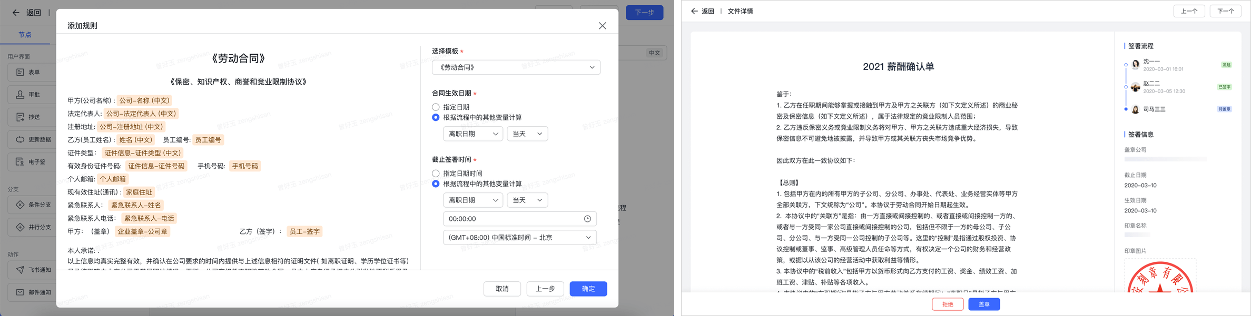Select the 抄送 CC node icon

click(x=20, y=117)
